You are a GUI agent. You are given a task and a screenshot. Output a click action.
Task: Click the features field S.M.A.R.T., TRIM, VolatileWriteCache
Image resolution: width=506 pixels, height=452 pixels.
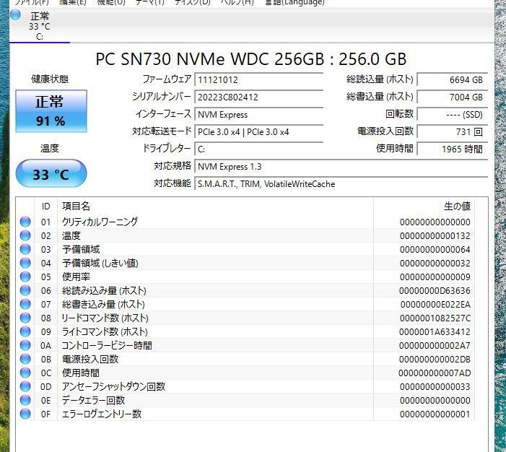point(341,183)
